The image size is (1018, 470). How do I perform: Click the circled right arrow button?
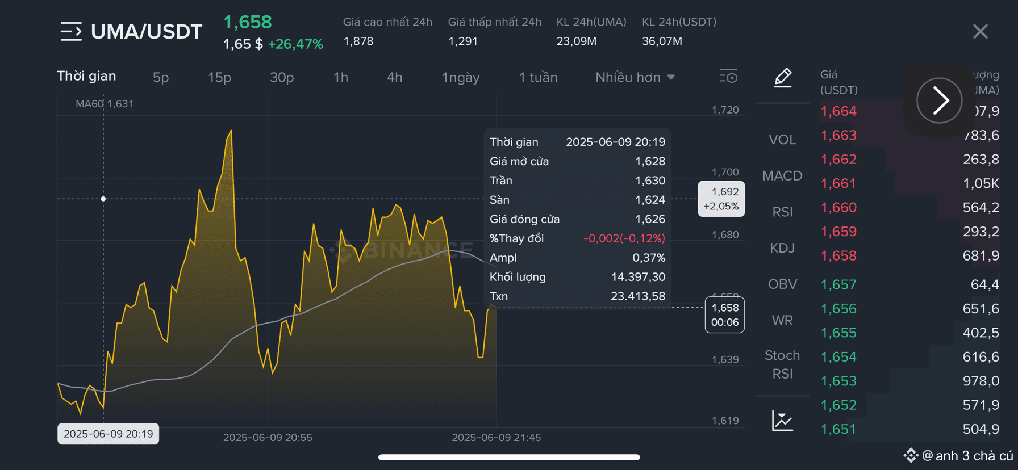point(939,100)
